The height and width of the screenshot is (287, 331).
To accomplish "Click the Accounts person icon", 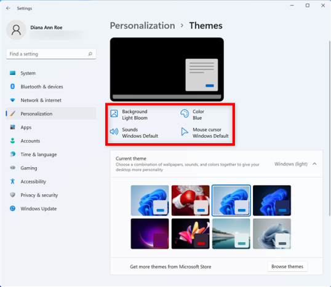I will (13, 141).
